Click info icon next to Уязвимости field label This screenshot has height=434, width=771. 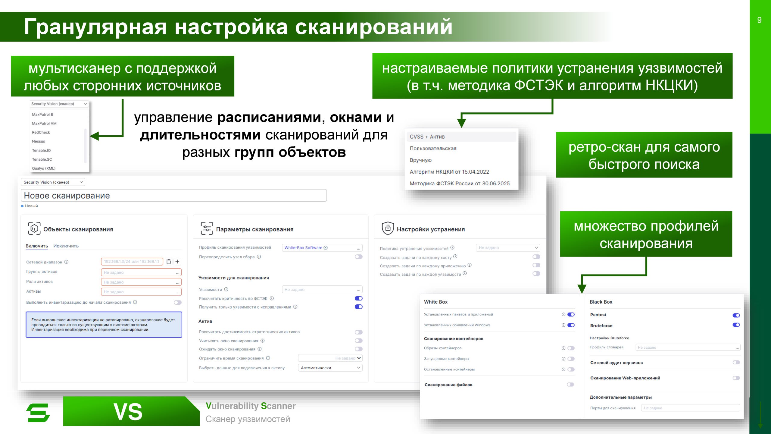[x=226, y=289]
